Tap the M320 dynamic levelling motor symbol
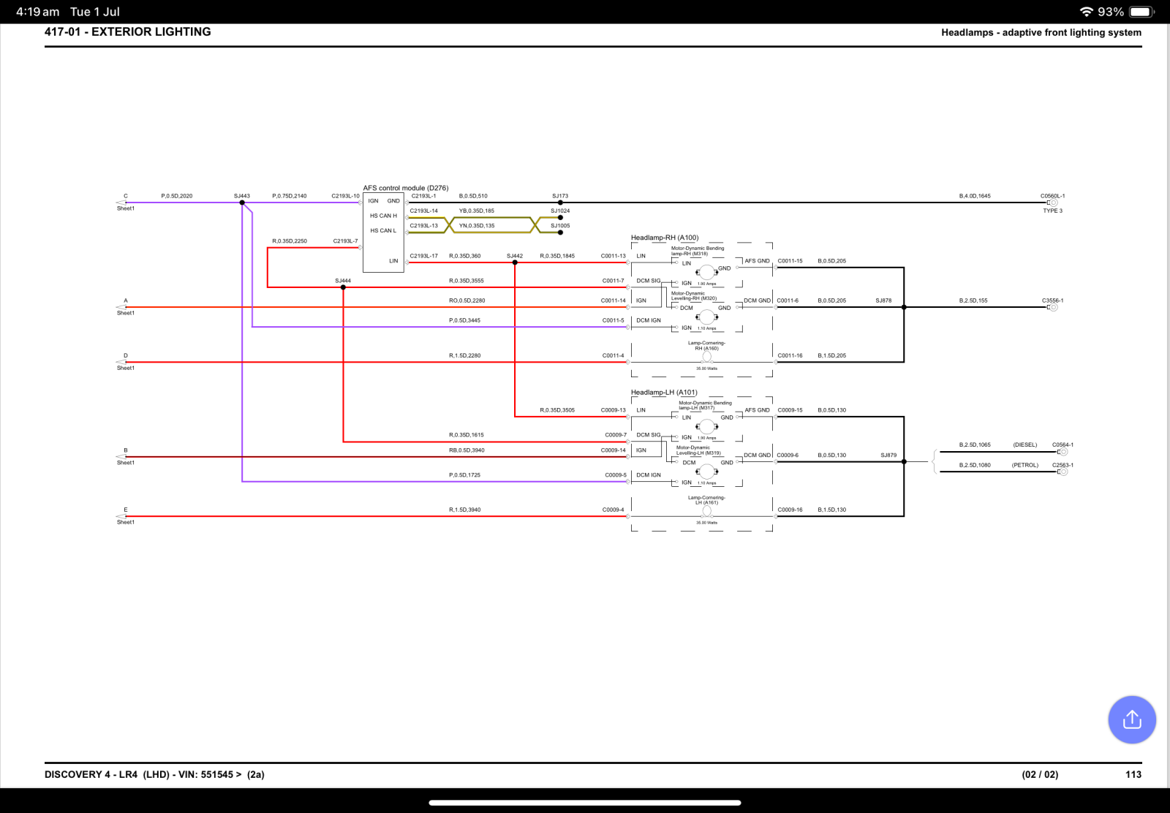Viewport: 1170px width, 813px height. [706, 317]
